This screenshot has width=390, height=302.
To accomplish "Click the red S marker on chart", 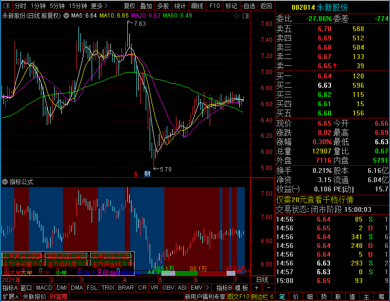I will [x=136, y=174].
